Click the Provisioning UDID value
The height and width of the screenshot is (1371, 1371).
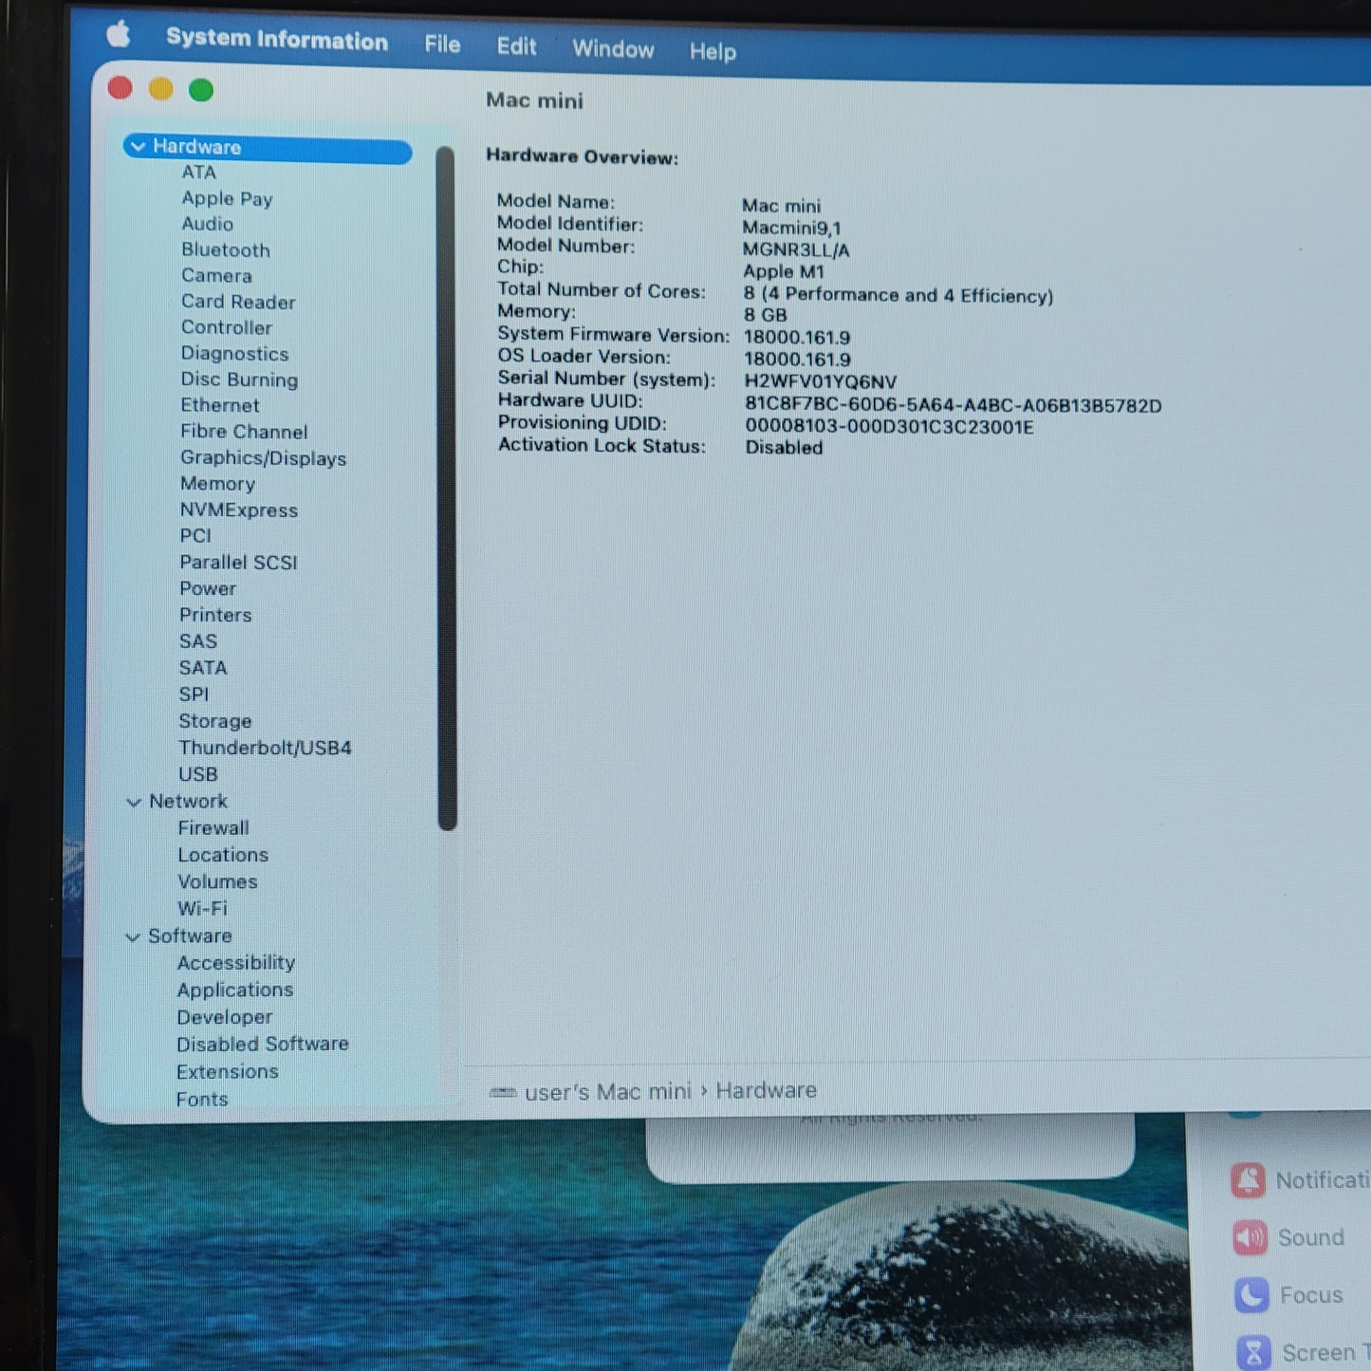tap(889, 427)
